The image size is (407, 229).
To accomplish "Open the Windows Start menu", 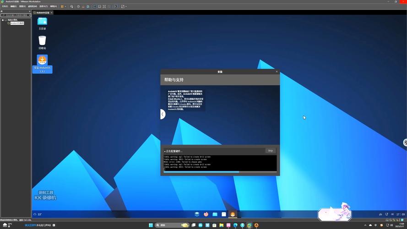I will click(151, 225).
